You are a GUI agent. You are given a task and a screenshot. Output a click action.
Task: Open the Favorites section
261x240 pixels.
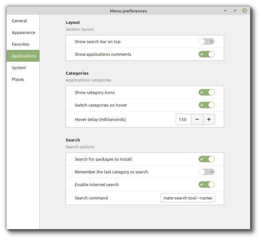click(20, 44)
